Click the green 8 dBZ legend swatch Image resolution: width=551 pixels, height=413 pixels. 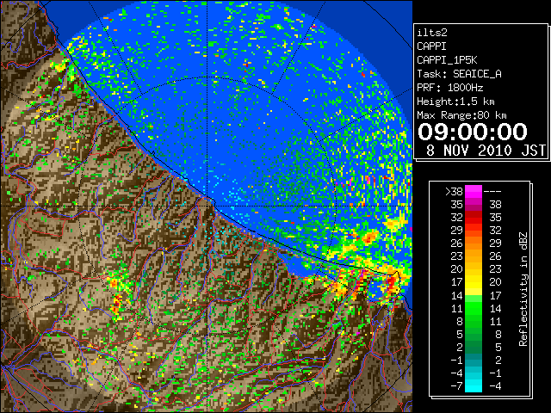tap(474, 321)
